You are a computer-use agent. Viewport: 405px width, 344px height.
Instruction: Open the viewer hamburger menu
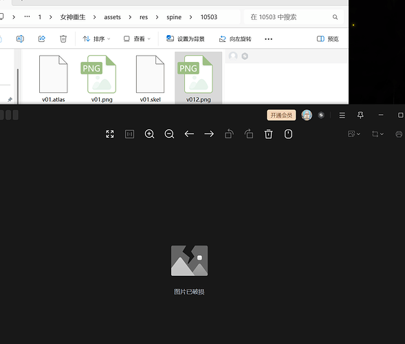342,116
